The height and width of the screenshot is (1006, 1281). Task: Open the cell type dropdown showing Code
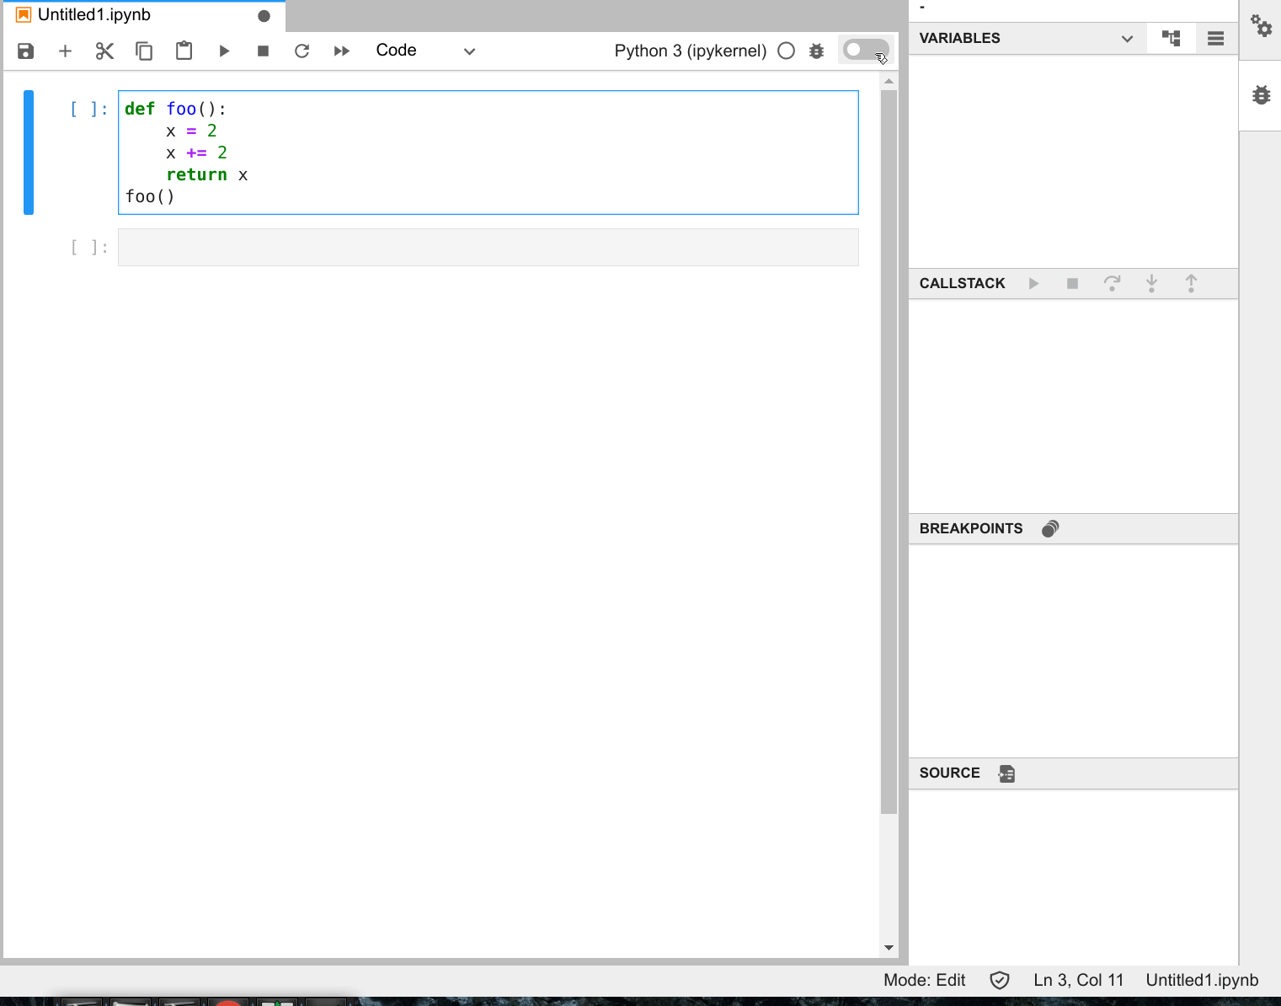(x=425, y=51)
